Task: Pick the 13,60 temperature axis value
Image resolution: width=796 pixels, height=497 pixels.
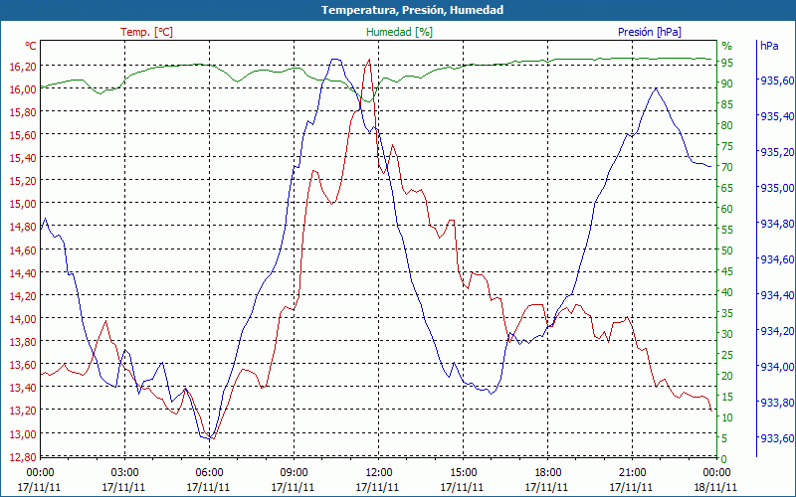Action: pos(23,365)
